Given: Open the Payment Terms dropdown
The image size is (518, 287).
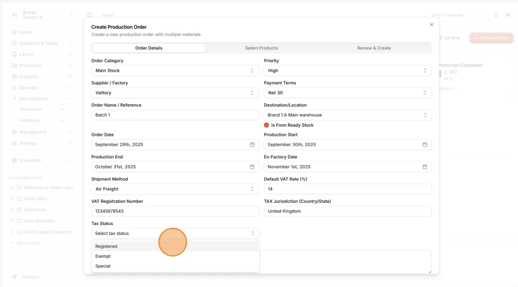Looking at the screenshot, I should point(348,93).
